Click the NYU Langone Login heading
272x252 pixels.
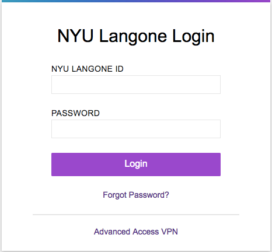point(136,36)
